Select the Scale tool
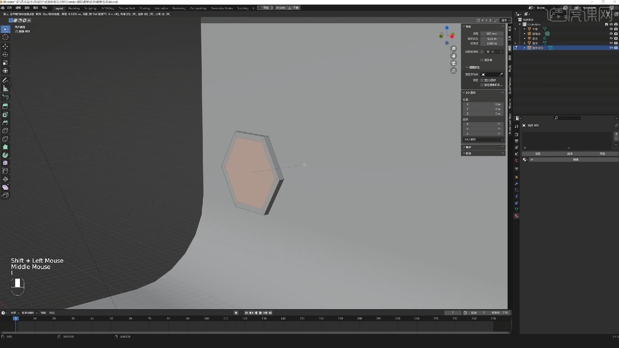This screenshot has height=348, width=619. [x=5, y=63]
